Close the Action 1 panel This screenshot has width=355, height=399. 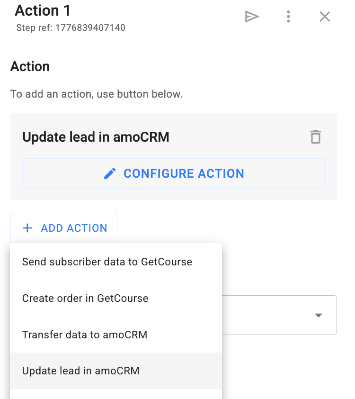point(325,17)
